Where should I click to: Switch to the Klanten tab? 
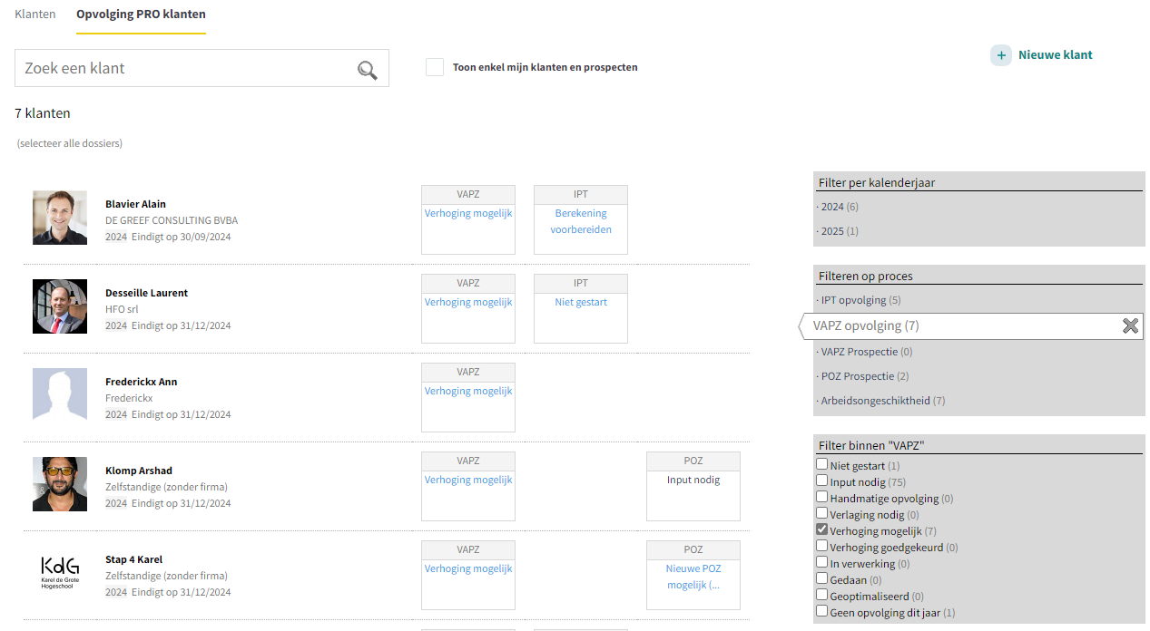coord(35,15)
